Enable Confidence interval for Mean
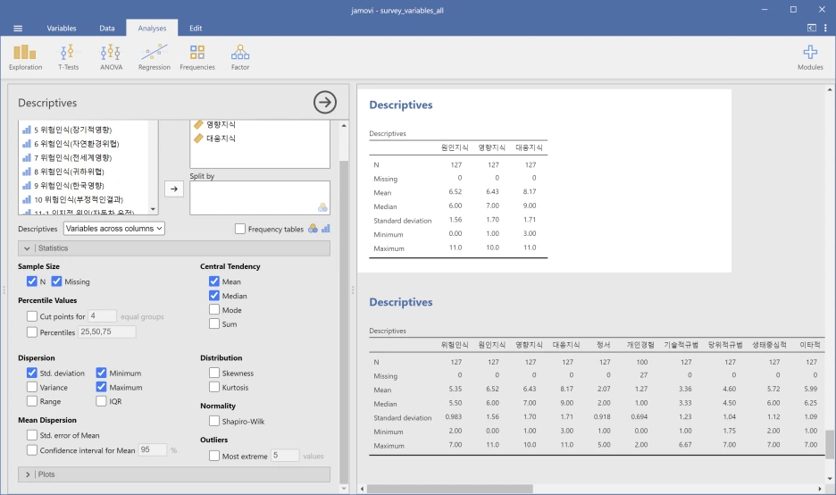 (32, 450)
